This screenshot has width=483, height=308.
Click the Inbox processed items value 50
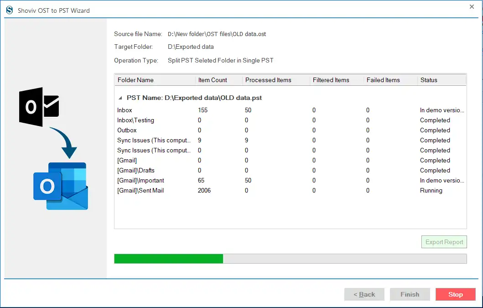click(248, 110)
